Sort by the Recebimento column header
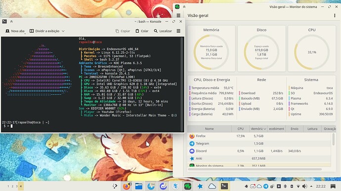The image size is (341, 191). [x=276, y=129]
